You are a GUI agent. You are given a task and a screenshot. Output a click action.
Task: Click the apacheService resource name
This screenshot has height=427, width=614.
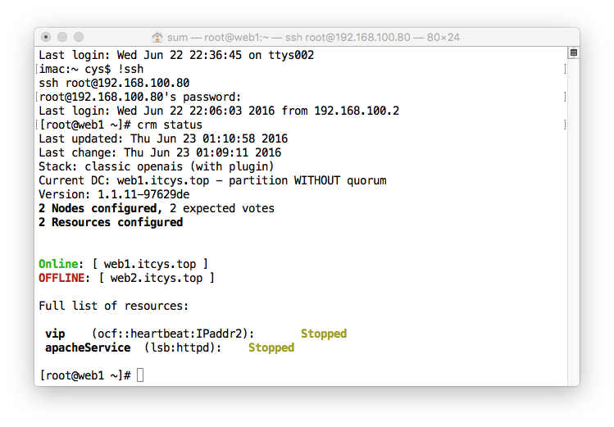click(88, 348)
